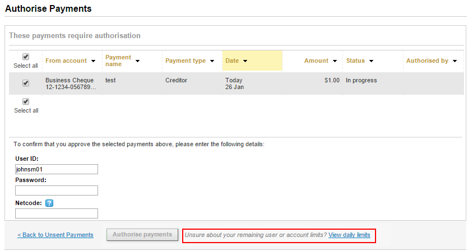Focus the Password input field

(57, 190)
